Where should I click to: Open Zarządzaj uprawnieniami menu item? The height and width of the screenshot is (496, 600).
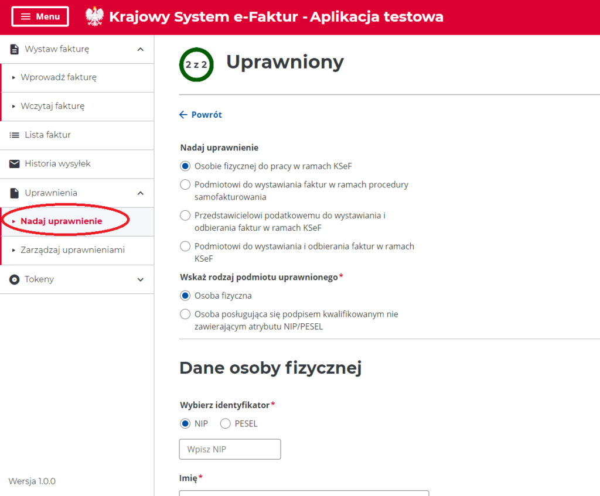[x=73, y=250]
